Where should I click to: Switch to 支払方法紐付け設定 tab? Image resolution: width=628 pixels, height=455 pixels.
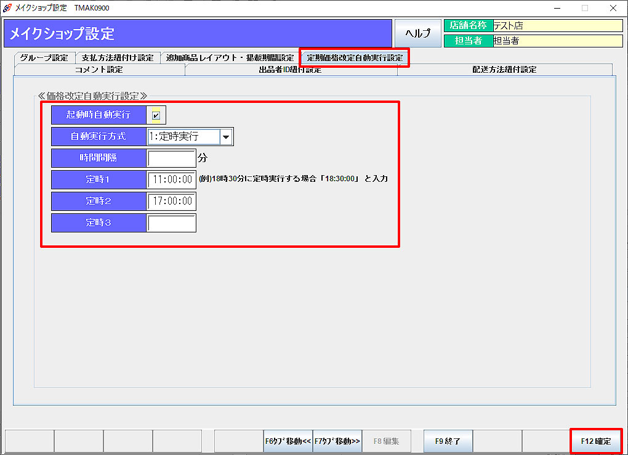pyautogui.click(x=118, y=58)
